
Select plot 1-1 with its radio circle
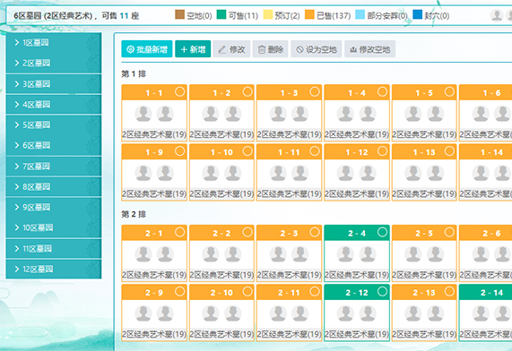pyautogui.click(x=179, y=91)
